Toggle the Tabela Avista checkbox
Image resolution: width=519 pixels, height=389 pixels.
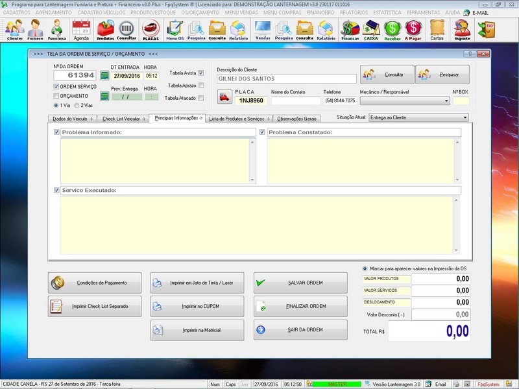pyautogui.click(x=201, y=73)
